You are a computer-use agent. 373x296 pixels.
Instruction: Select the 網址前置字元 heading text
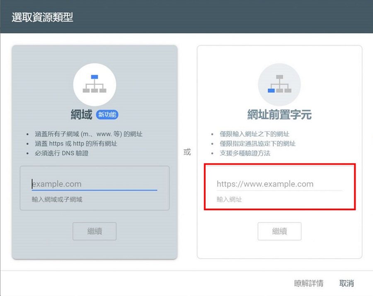point(279,115)
